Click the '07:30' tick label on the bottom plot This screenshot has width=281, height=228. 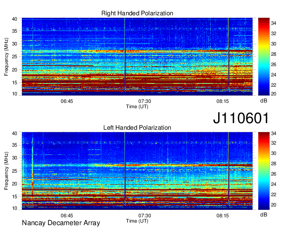pyautogui.click(x=145, y=216)
